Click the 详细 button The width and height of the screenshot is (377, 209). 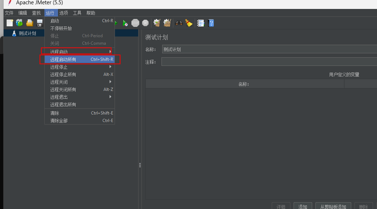tap(281, 206)
